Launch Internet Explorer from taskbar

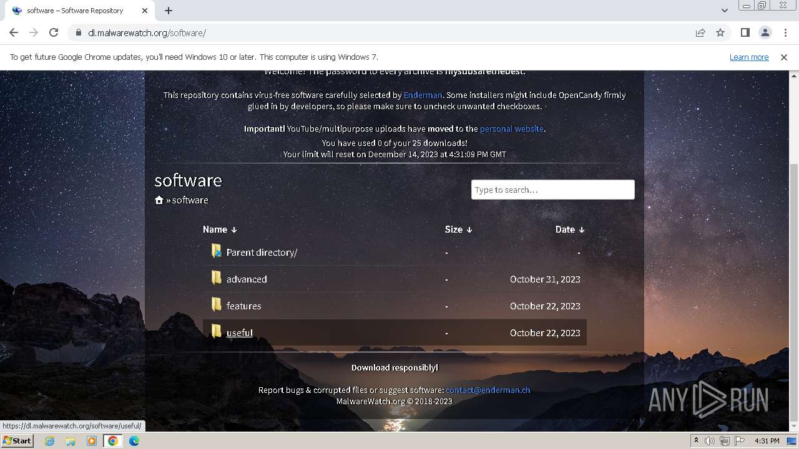click(x=49, y=441)
